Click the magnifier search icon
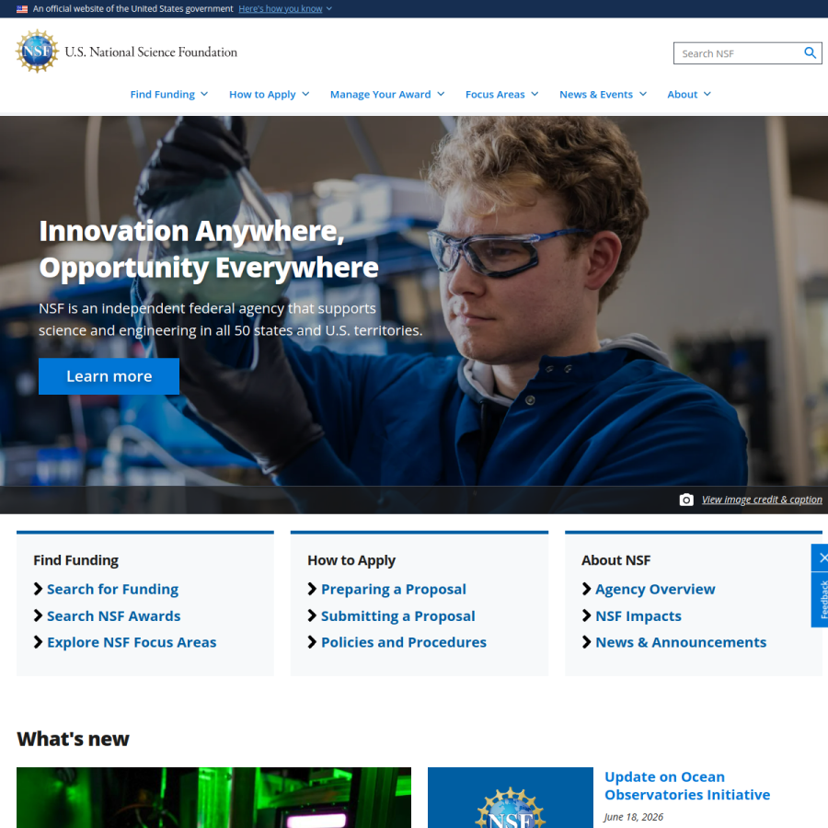This screenshot has width=828, height=828. [810, 52]
